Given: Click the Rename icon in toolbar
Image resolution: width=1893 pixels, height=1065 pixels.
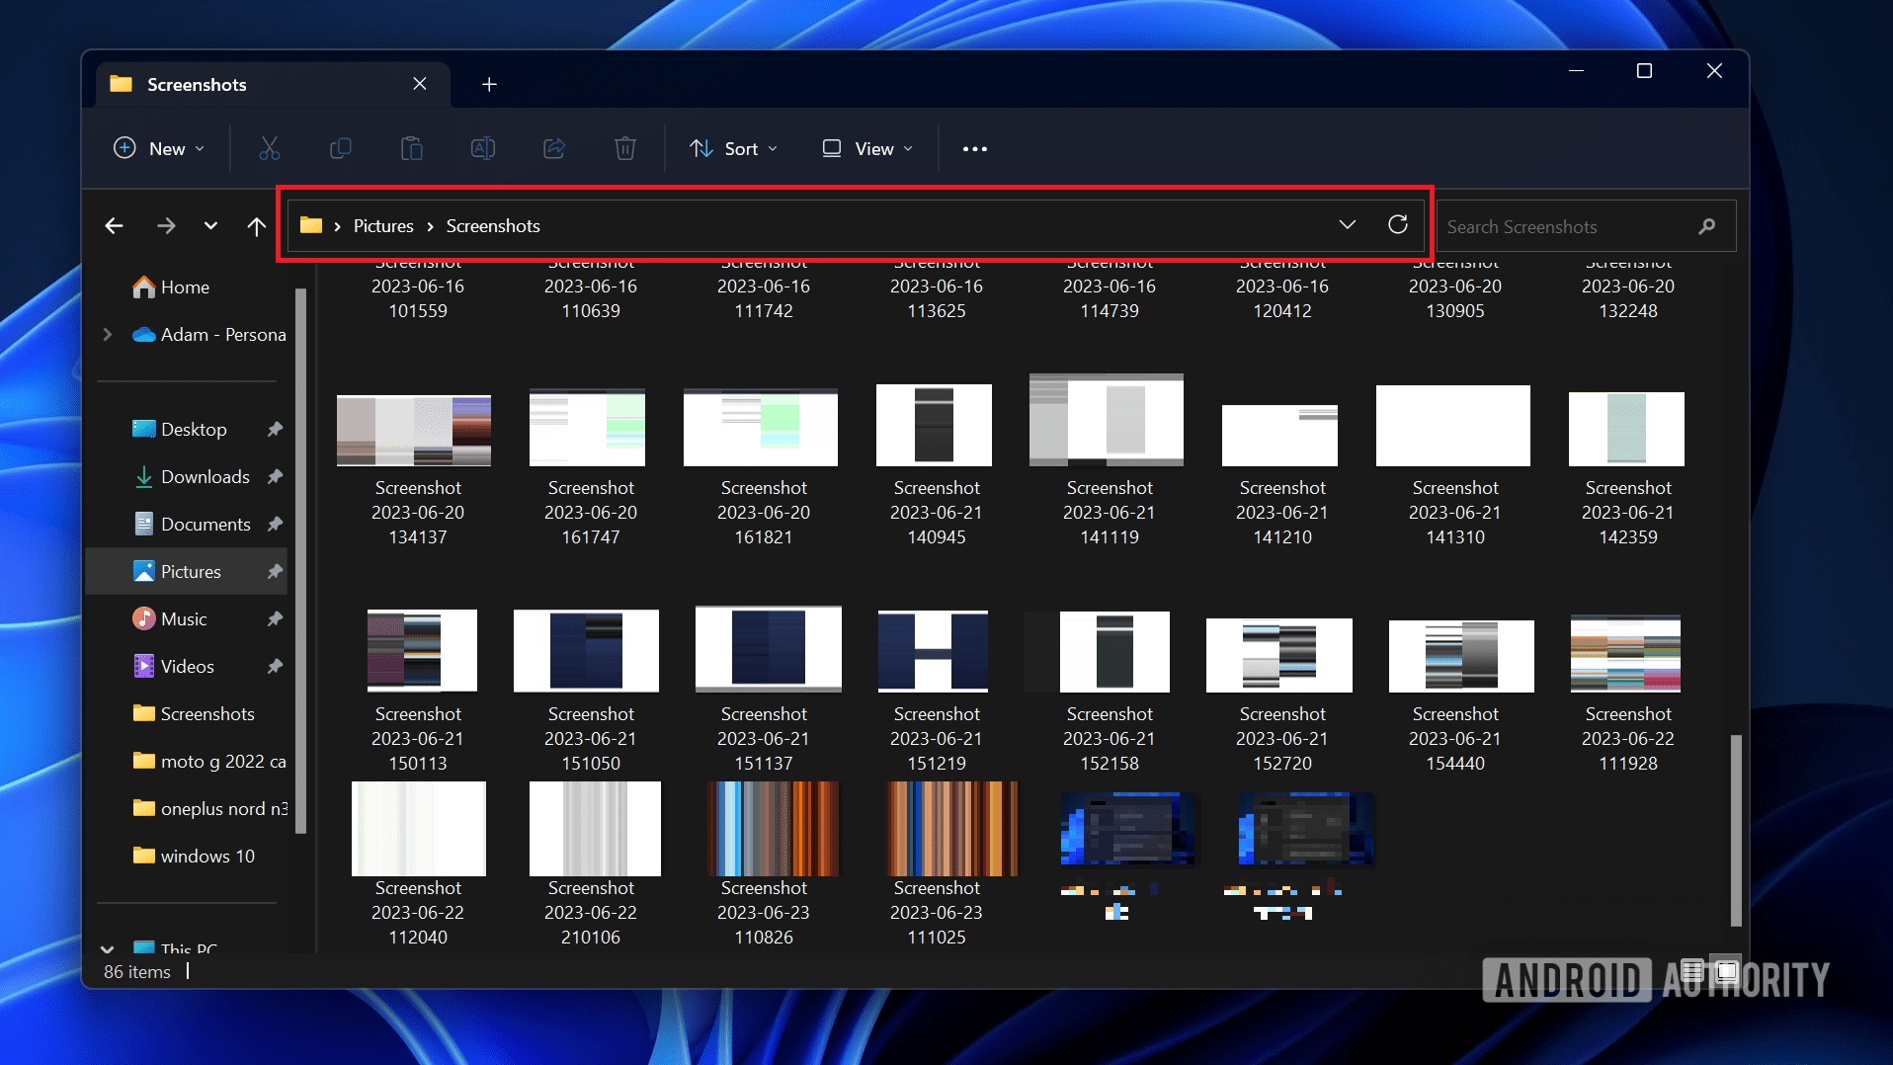Looking at the screenshot, I should 483,148.
